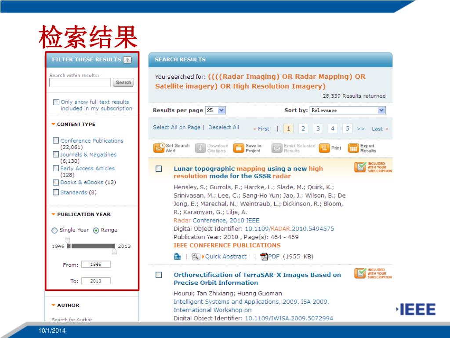Check 'Only show full text results' box
This screenshot has height=338, width=450.
point(56,102)
